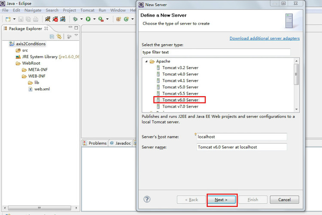This screenshot has width=322, height=215.
Task: Close the Package Explorer tab X
Action: coord(46,28)
